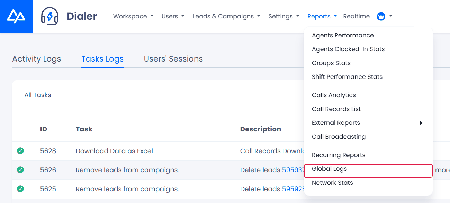Screen dimensions: 450x203
Task: Click the Call Records Download description
Action: click(x=272, y=151)
